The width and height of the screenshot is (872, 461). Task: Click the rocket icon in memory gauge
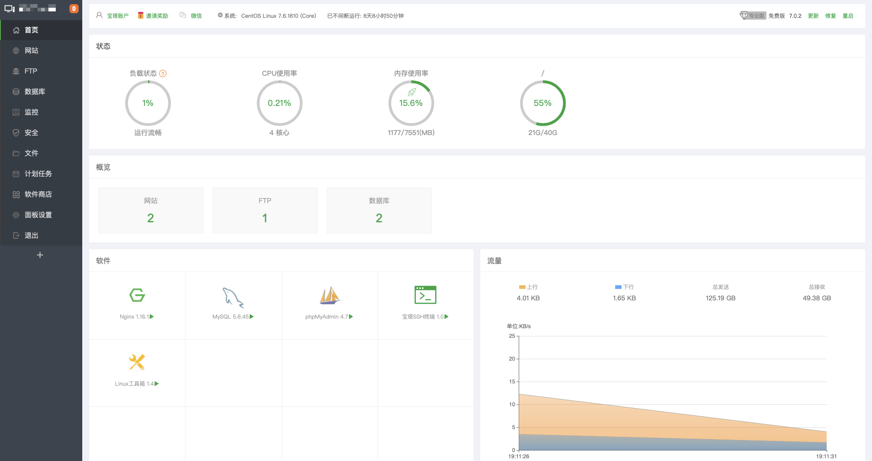pyautogui.click(x=411, y=92)
